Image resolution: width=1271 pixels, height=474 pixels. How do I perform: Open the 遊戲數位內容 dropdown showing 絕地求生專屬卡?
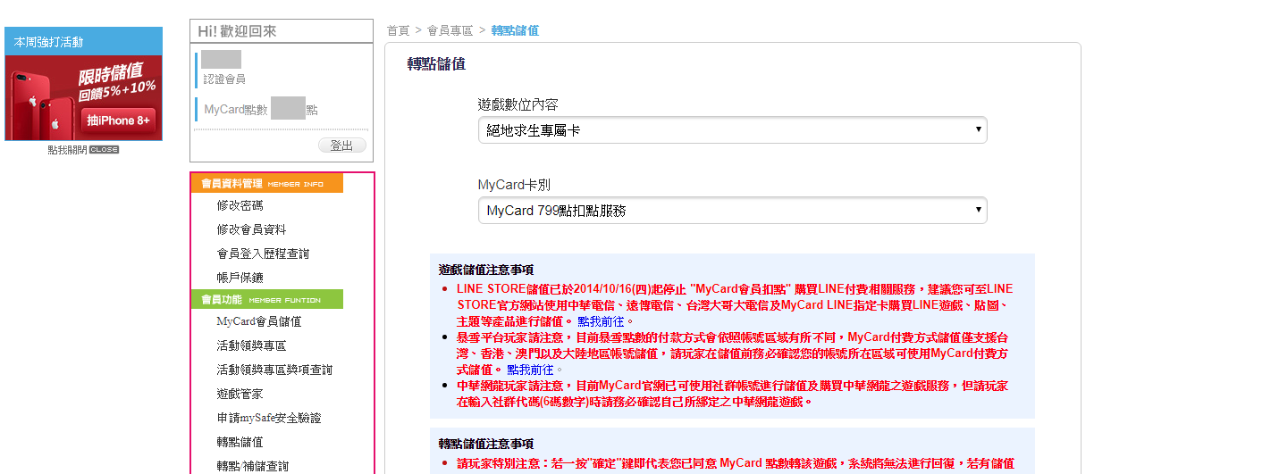732,130
